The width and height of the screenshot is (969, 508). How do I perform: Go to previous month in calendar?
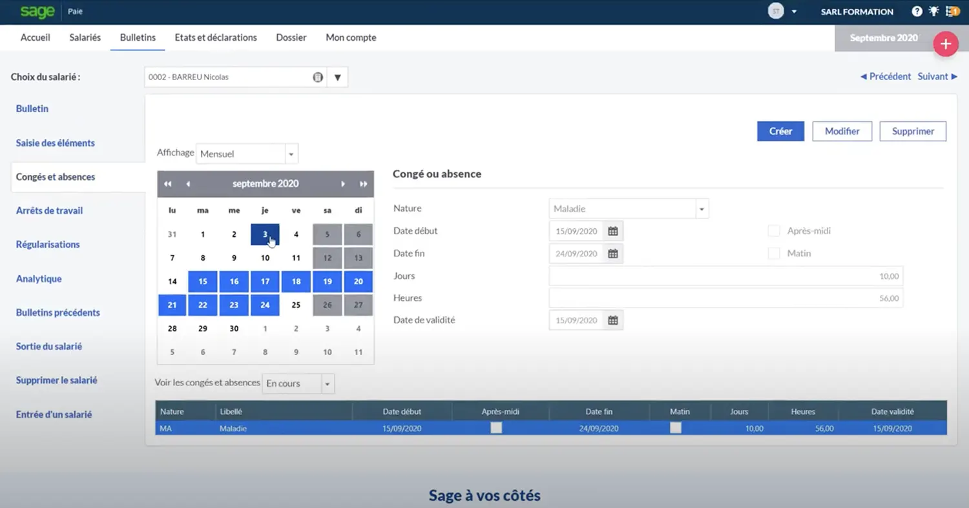pyautogui.click(x=188, y=184)
